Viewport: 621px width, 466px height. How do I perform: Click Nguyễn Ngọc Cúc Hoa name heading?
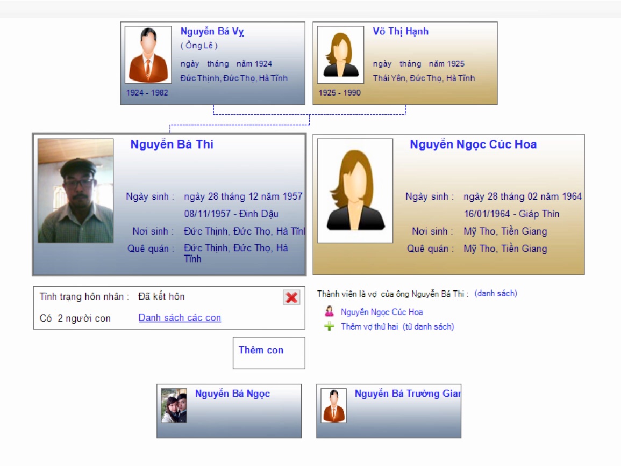click(x=473, y=144)
